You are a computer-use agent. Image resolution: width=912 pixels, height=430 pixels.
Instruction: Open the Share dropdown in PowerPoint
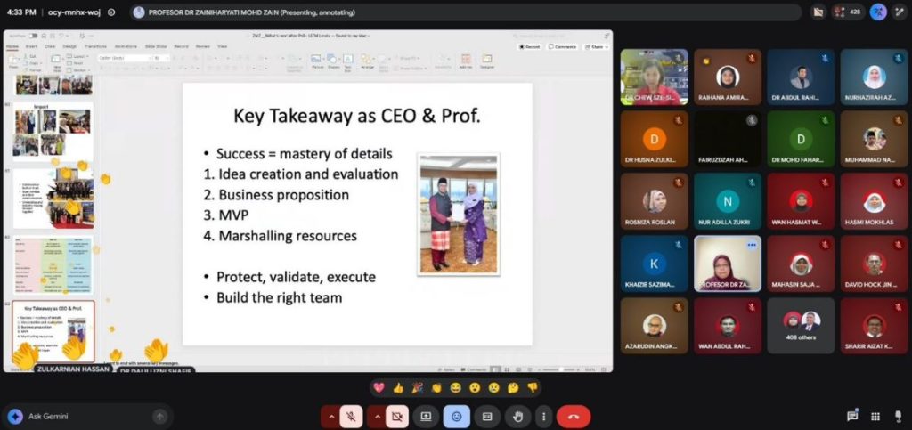tap(595, 46)
